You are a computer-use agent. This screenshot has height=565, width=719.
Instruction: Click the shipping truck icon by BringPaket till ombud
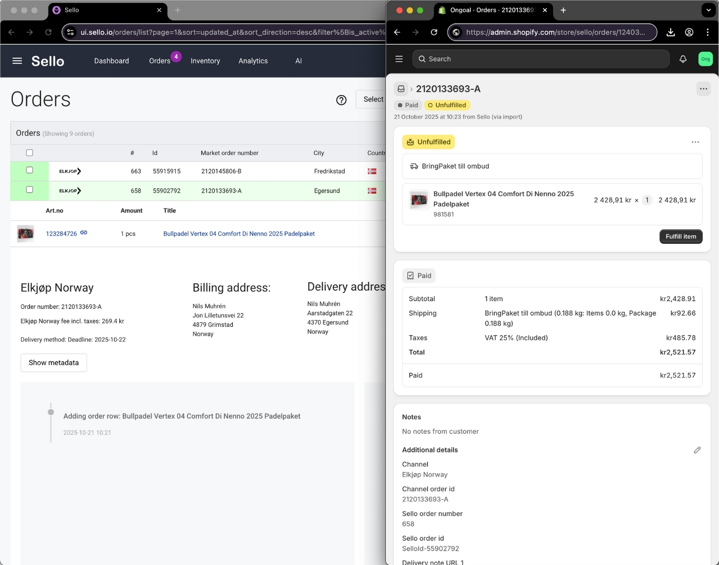pyautogui.click(x=414, y=166)
